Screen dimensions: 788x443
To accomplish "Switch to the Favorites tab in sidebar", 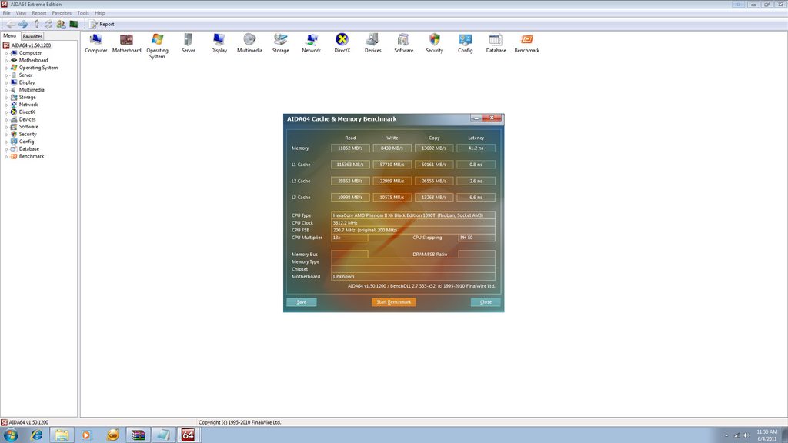I will coord(32,36).
